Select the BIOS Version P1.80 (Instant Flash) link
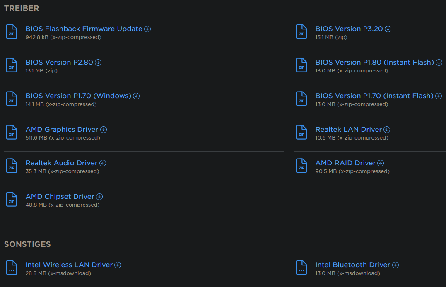The width and height of the screenshot is (446, 287). pyautogui.click(x=375, y=62)
